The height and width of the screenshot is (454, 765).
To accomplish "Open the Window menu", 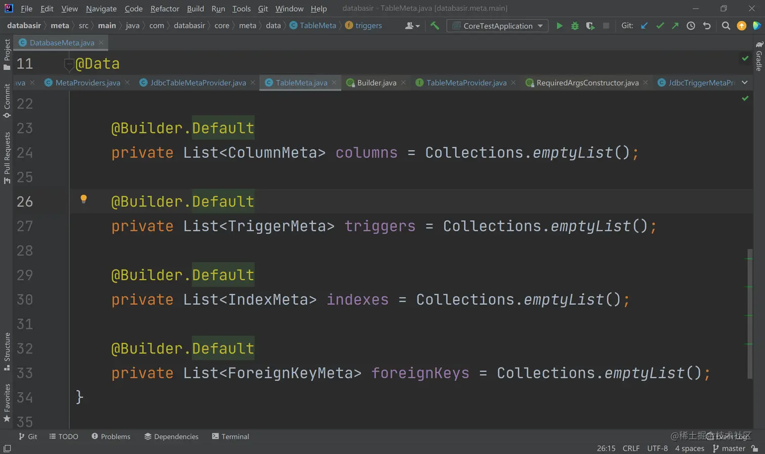I will pyautogui.click(x=289, y=9).
